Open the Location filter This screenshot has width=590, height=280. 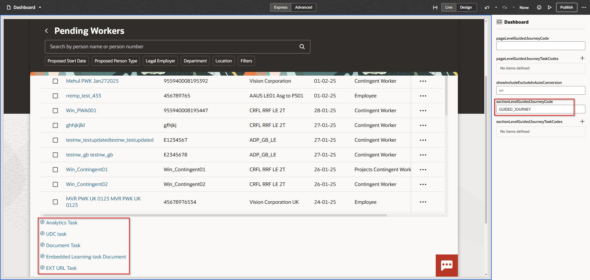(224, 61)
